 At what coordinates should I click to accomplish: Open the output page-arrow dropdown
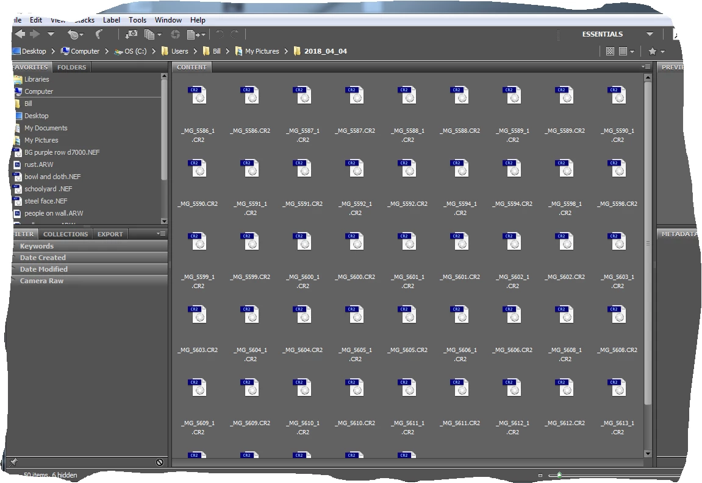coord(196,35)
